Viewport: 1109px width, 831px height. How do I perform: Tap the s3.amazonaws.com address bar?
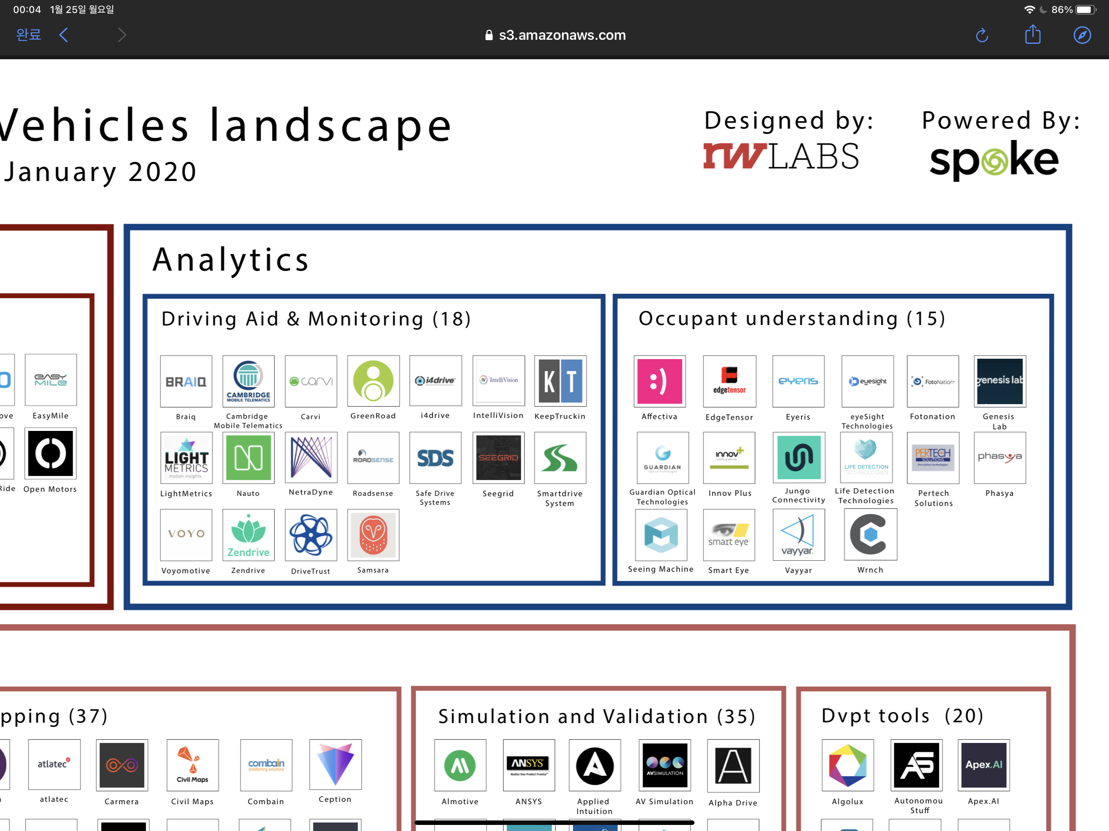pos(554,34)
